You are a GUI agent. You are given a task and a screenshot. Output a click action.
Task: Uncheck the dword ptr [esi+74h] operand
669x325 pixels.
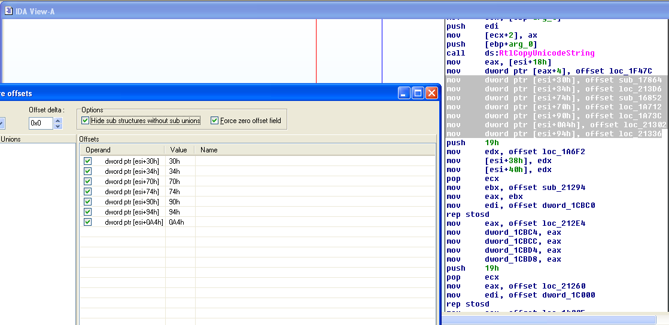[88, 192]
